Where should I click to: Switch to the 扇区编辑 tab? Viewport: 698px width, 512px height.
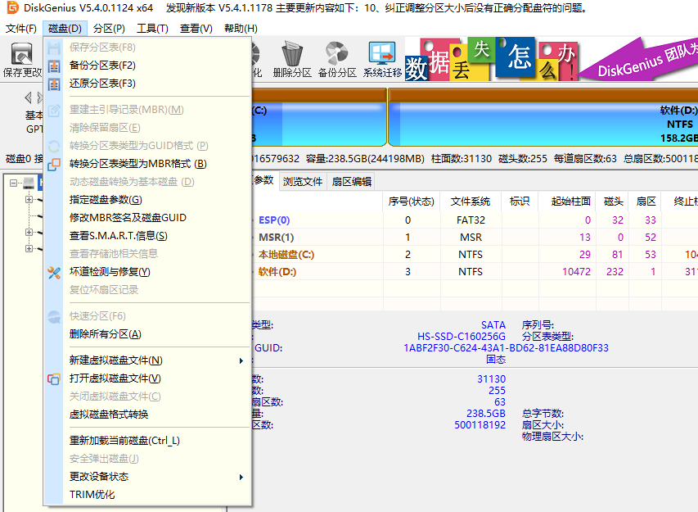(352, 182)
